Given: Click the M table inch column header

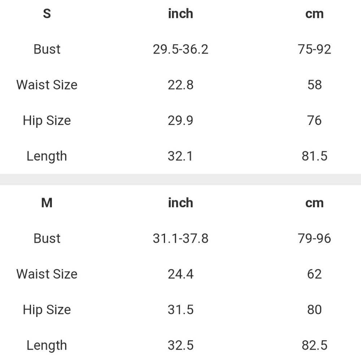Looking at the screenshot, I should coord(180,203).
